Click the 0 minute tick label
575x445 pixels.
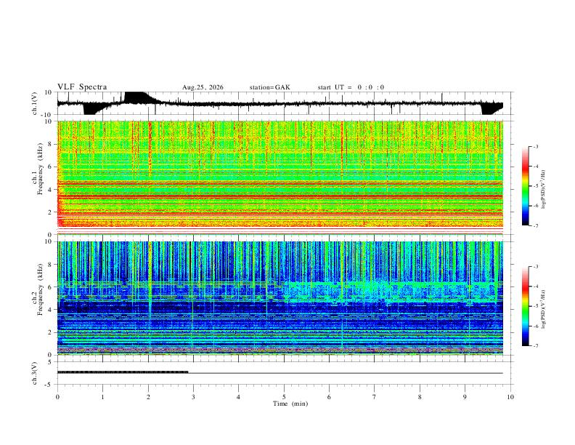click(57, 397)
